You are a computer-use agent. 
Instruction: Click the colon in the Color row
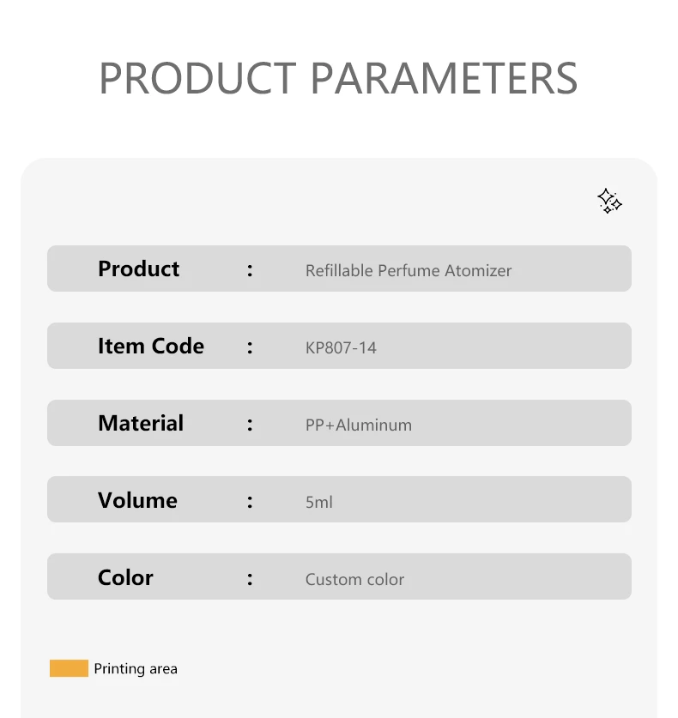pyautogui.click(x=250, y=579)
